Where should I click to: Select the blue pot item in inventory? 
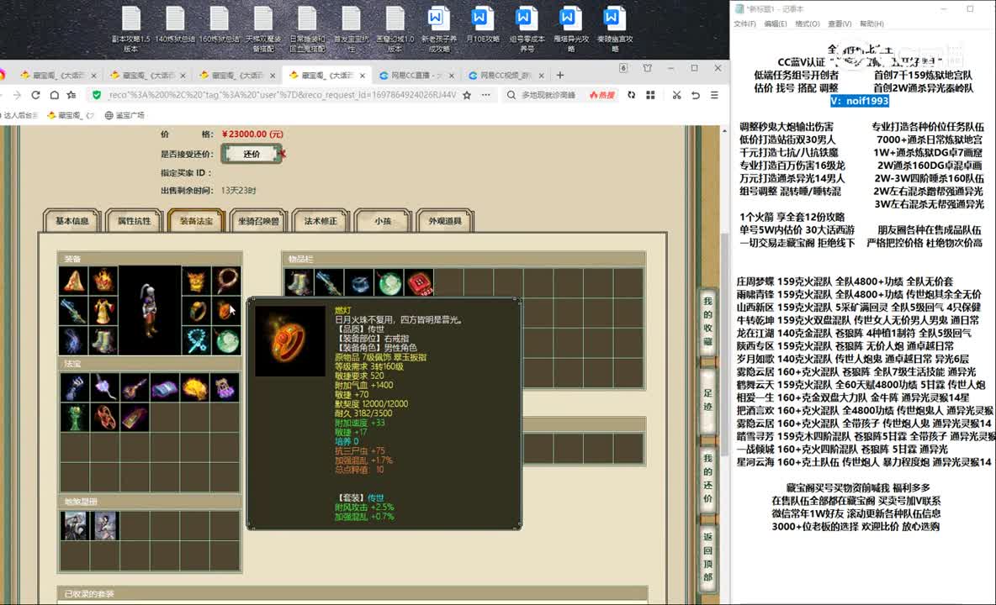pyautogui.click(x=359, y=283)
